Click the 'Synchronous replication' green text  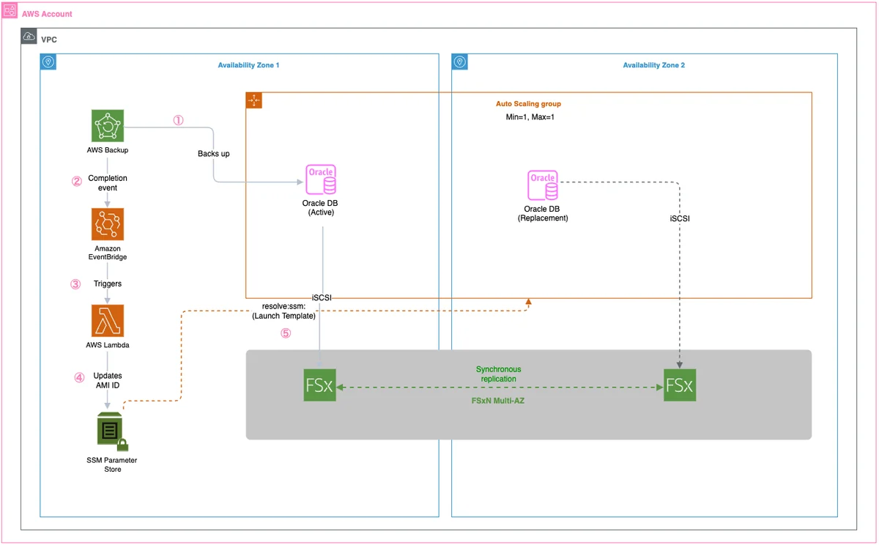click(x=499, y=374)
